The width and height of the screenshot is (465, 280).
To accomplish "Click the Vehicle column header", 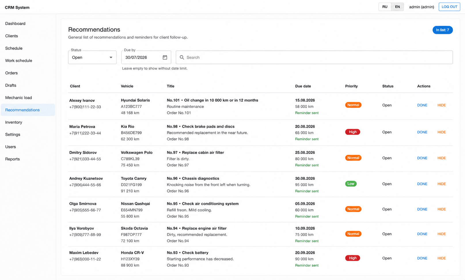I will tap(127, 86).
